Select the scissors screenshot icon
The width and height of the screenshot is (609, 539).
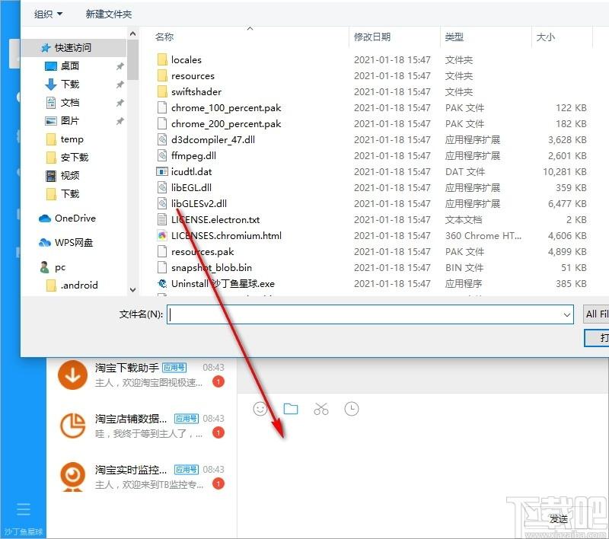(x=321, y=409)
